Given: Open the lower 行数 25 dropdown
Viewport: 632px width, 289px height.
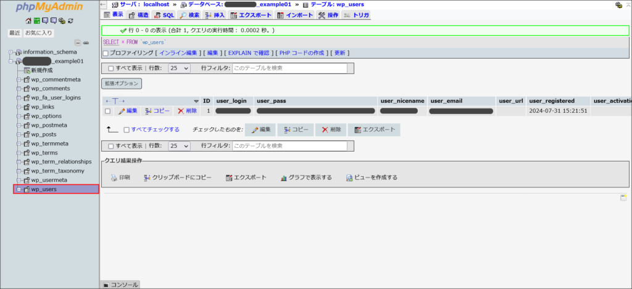Looking at the screenshot, I should point(179,145).
